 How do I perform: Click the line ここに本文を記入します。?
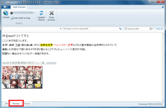pos(15,41)
